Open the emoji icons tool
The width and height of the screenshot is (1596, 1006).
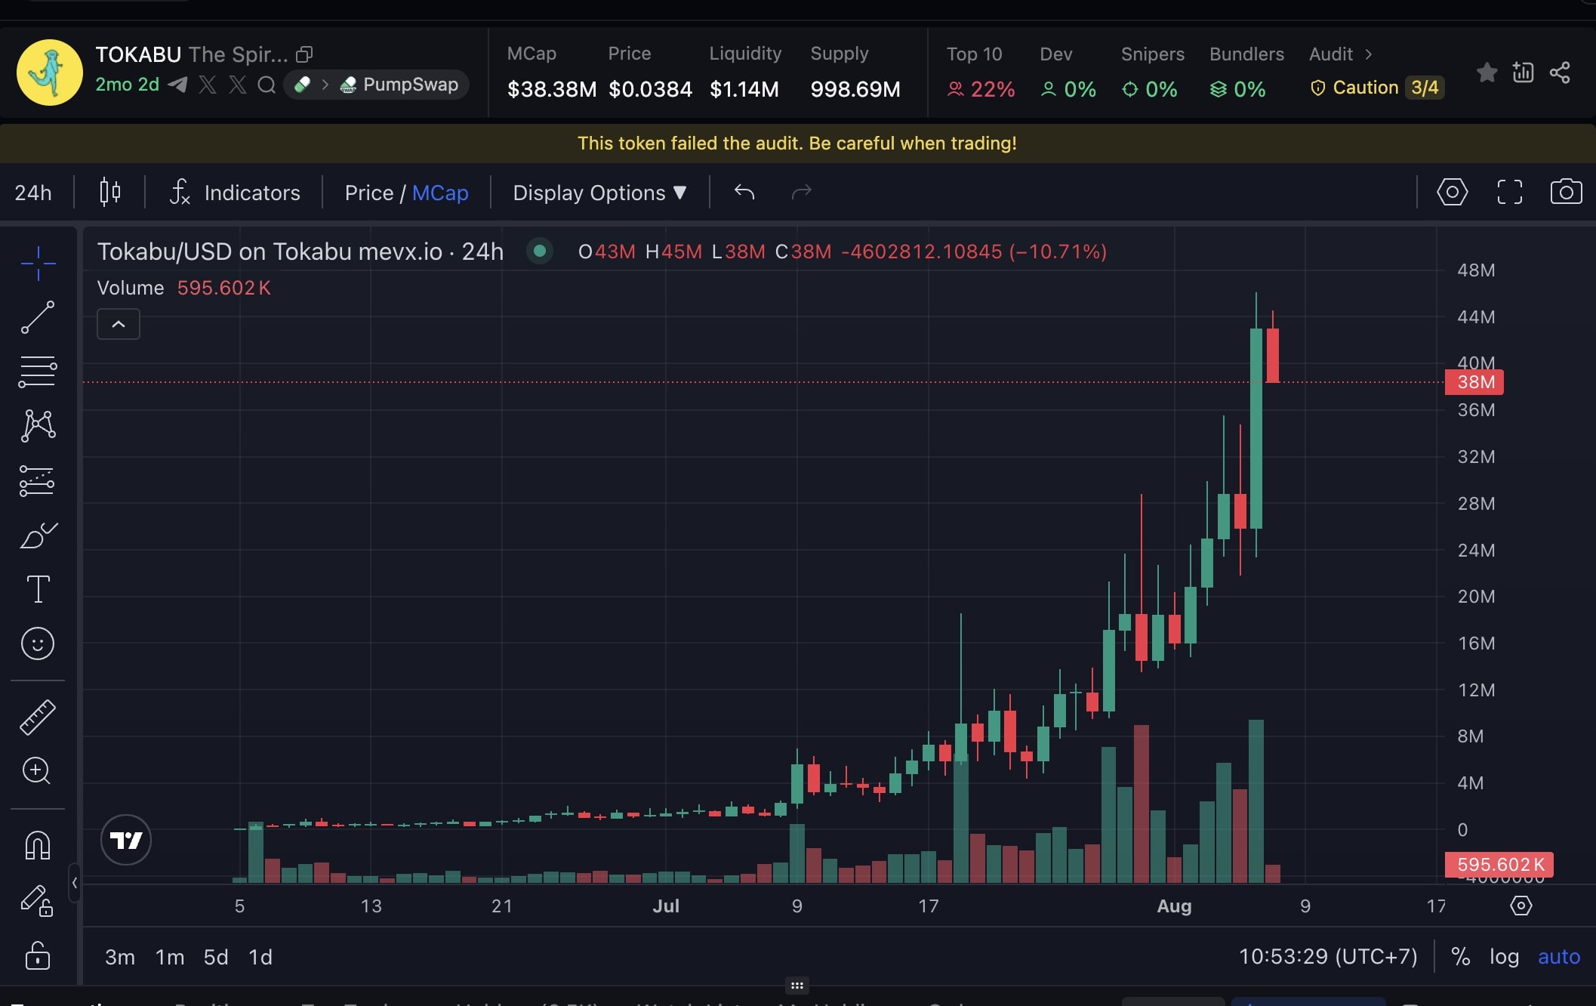(38, 643)
